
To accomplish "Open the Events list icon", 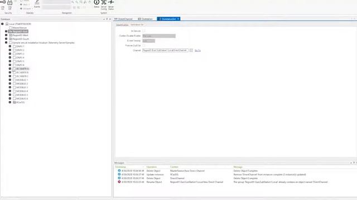I will [37, 2].
